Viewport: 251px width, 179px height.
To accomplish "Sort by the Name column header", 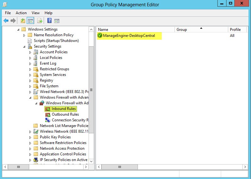I will (x=135, y=30).
